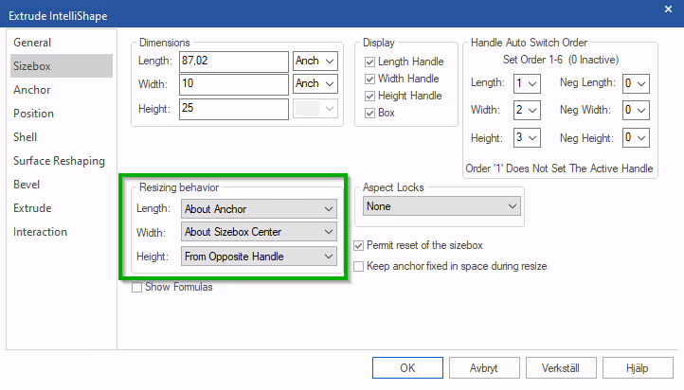The width and height of the screenshot is (684, 390).
Task: Open the Length Anch dropdown
Action: tap(315, 61)
